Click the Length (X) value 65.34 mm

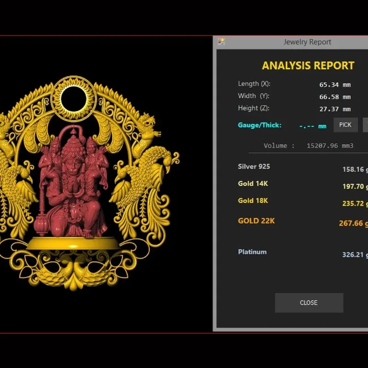pos(335,85)
